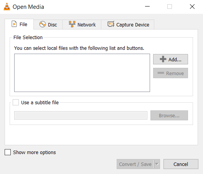Expand the Convert / Save dropdown arrow
Screen dimensions: 203x174
click(x=157, y=164)
